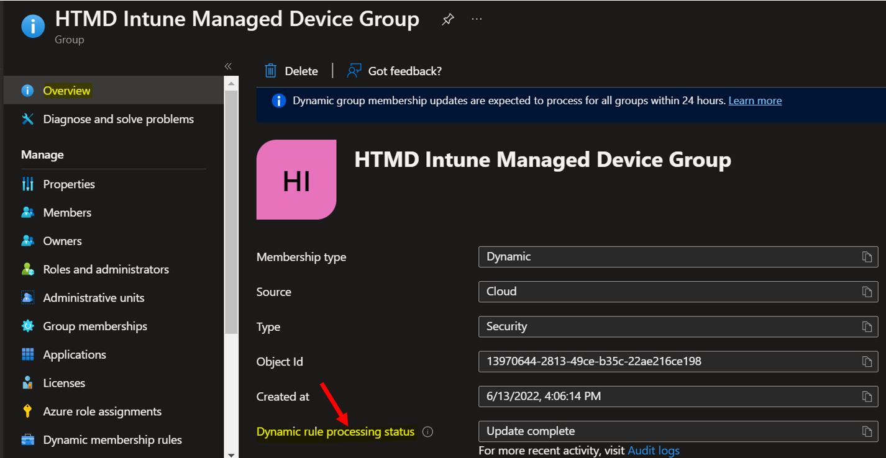This screenshot has width=886, height=458.
Task: Show the Dynamic rule processing status tooltip
Action: (427, 431)
